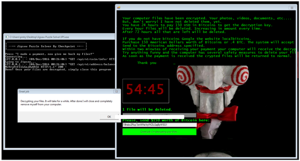
Task: Click the JPS.exe console window icon
Action: tap(6, 37)
